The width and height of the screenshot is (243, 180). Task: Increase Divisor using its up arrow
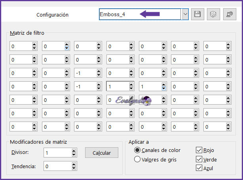(74, 151)
